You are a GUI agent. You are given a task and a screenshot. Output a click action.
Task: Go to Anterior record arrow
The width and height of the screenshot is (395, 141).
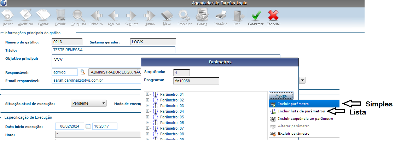[x=114, y=16]
